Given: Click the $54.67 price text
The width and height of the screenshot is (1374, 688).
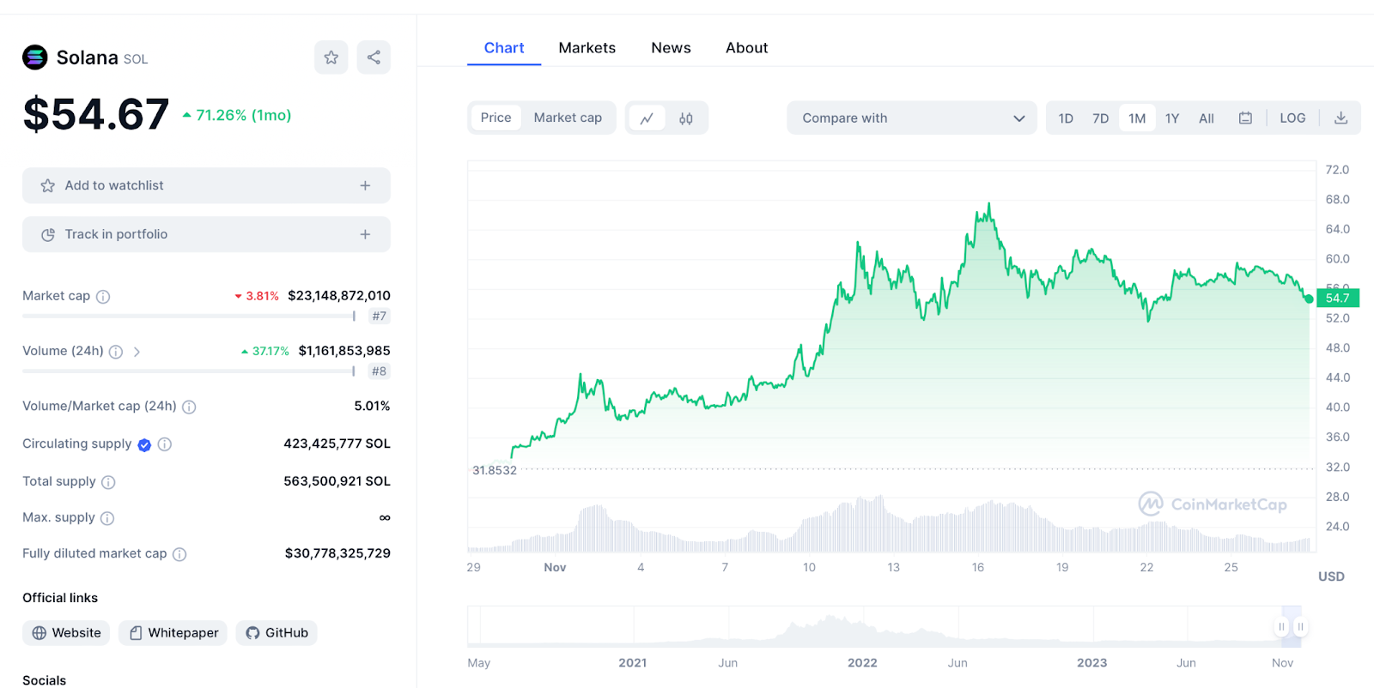Looking at the screenshot, I should tap(96, 114).
